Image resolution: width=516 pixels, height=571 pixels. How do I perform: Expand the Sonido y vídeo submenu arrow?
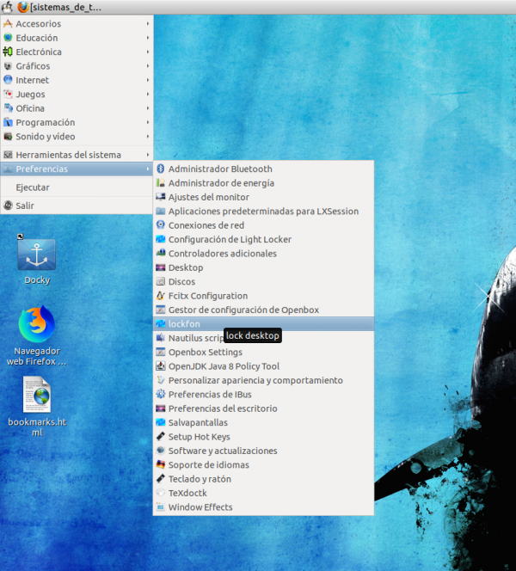[148, 136]
